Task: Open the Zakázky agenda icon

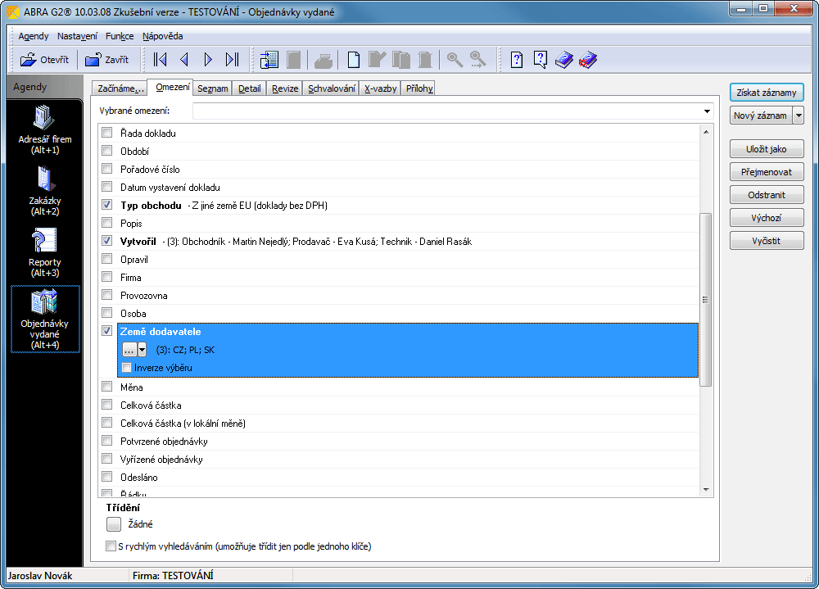Action: coord(44,189)
